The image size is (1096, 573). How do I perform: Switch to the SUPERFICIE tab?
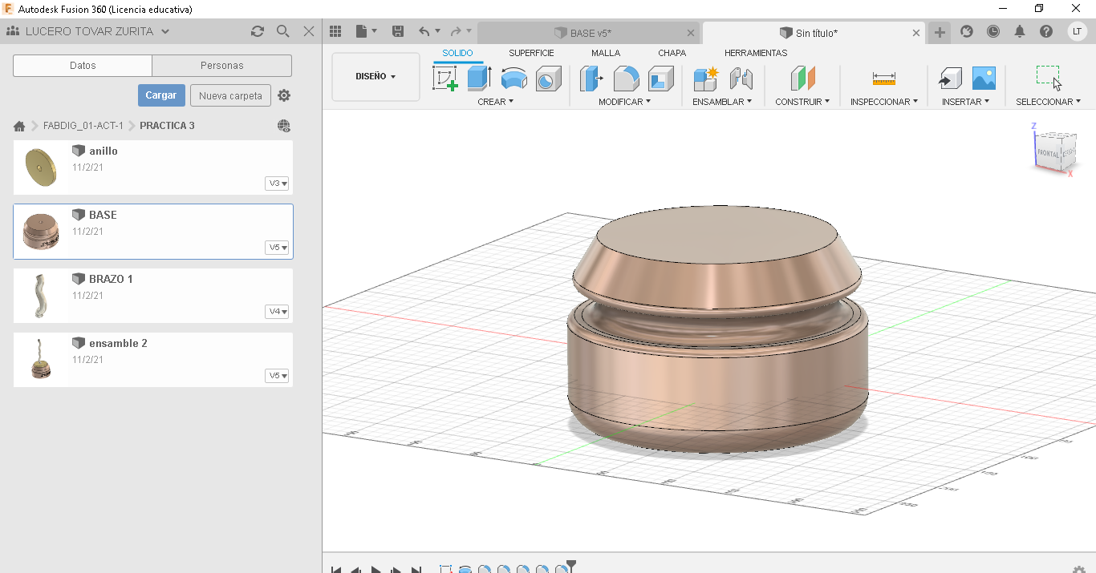tap(531, 53)
